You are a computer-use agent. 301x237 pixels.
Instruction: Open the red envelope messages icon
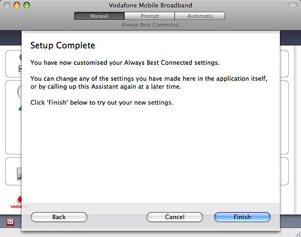[x=11, y=221]
